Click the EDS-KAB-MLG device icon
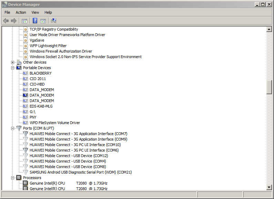The image size is (274, 199). [26, 106]
